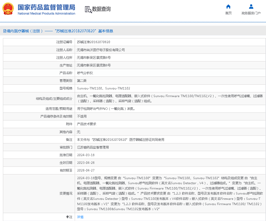
Task: Click the national emblem logo
Action: pos(8,9)
